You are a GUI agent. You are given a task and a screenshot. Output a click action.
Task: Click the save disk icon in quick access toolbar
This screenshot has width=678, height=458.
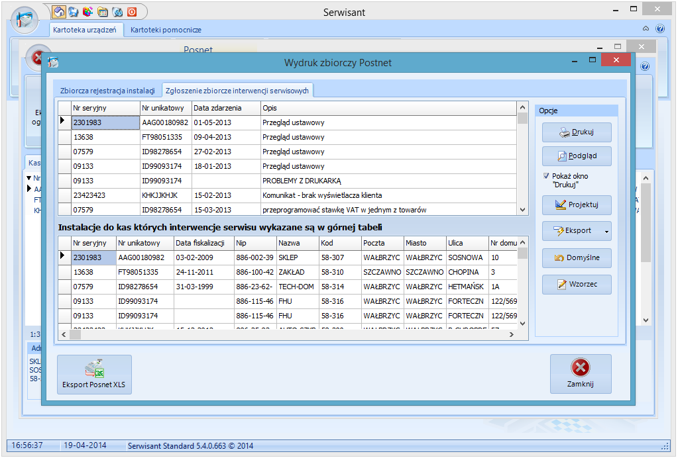(74, 12)
